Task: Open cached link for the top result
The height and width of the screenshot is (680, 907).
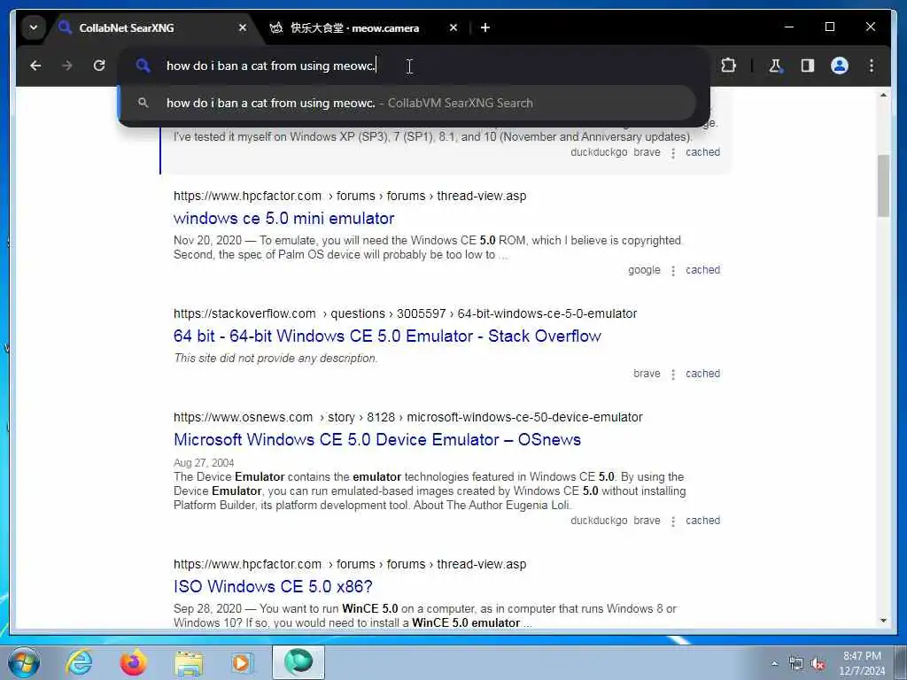Action: click(702, 152)
